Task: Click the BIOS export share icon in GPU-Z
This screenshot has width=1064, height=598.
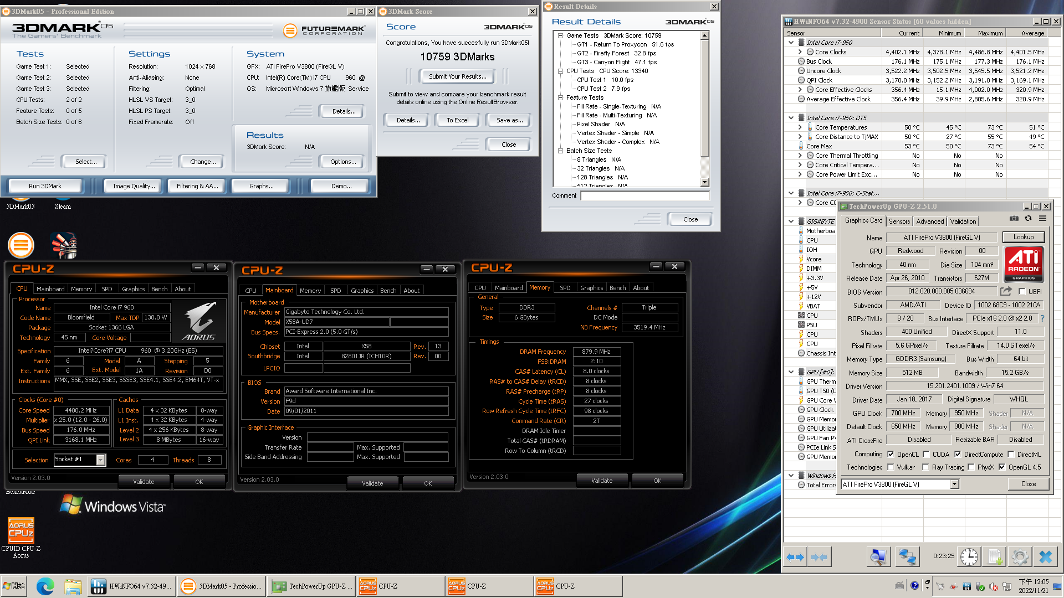Action: tap(1006, 291)
